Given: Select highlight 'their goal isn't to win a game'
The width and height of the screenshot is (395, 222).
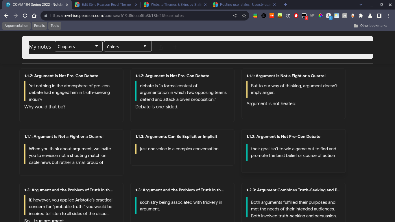Looking at the screenshot, I should point(294,152).
